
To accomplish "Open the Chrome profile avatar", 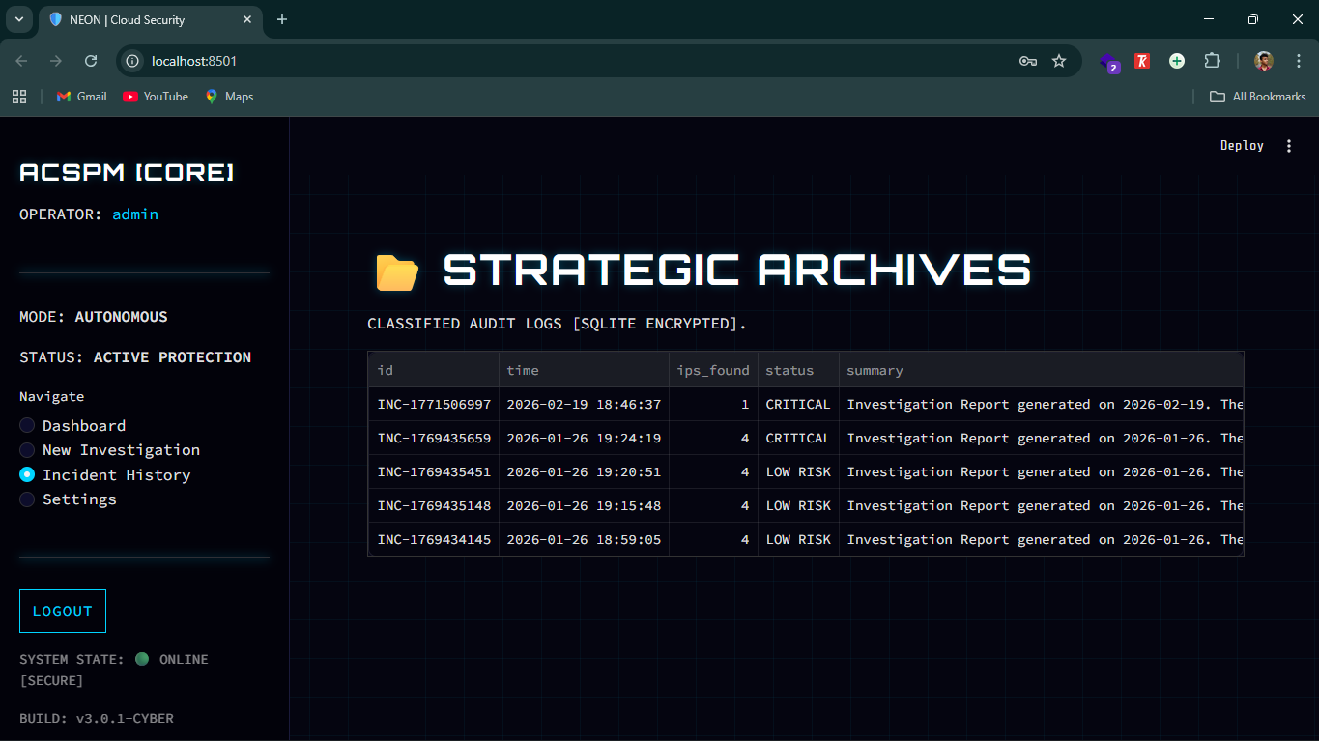I will [1263, 60].
